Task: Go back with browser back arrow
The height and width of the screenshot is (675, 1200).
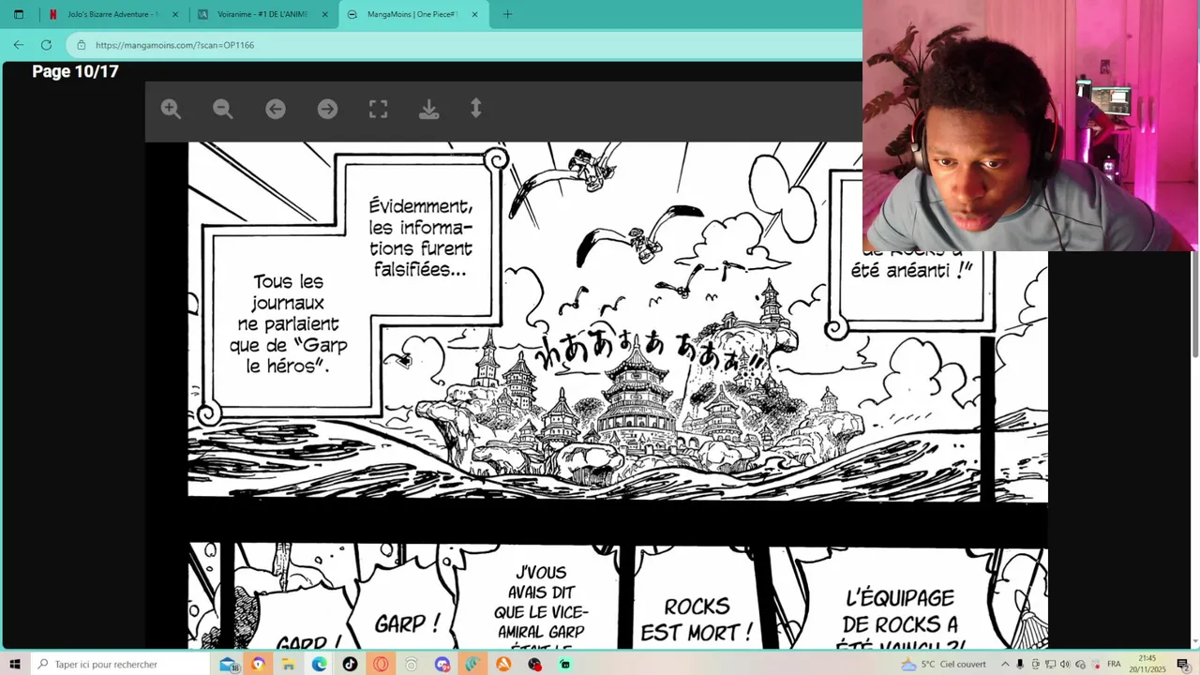Action: click(18, 44)
